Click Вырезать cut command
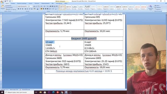This screenshot has height=94, width=167. tap(9, 6)
